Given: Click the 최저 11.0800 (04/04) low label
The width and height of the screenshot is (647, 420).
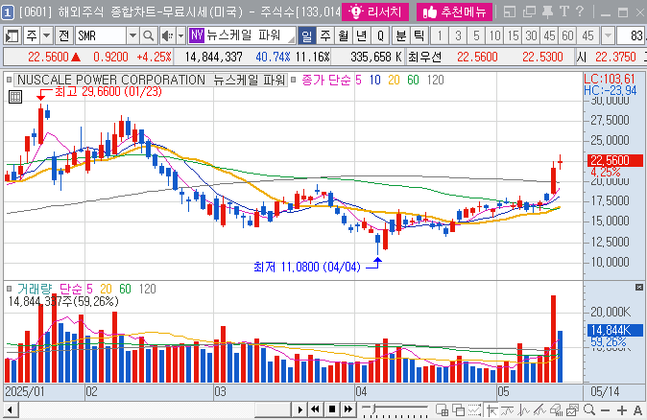Looking at the screenshot, I should tap(306, 267).
